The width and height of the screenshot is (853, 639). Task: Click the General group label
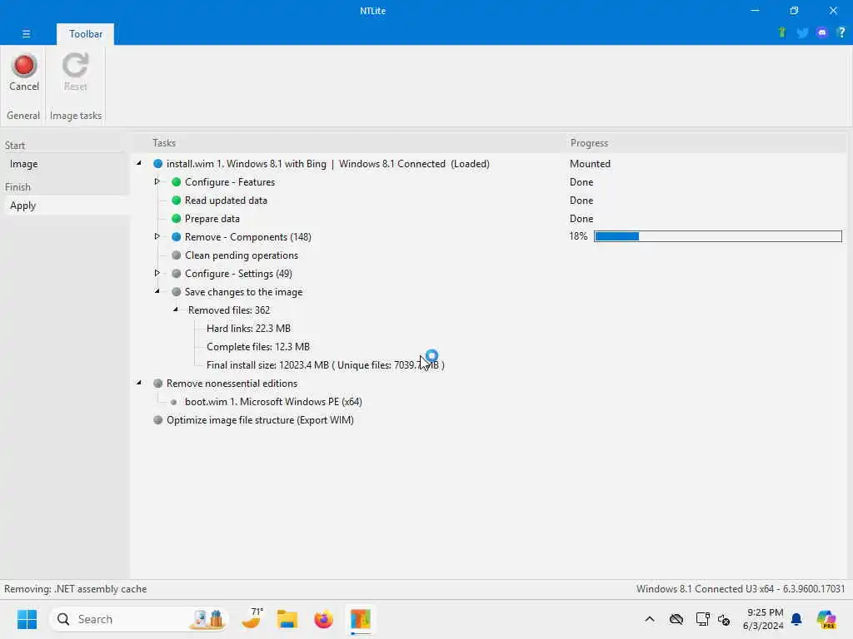[x=23, y=115]
